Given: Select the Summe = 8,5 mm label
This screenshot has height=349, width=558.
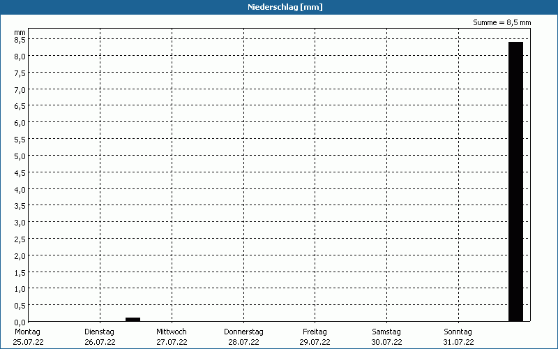Looking at the screenshot, I should (502, 22).
